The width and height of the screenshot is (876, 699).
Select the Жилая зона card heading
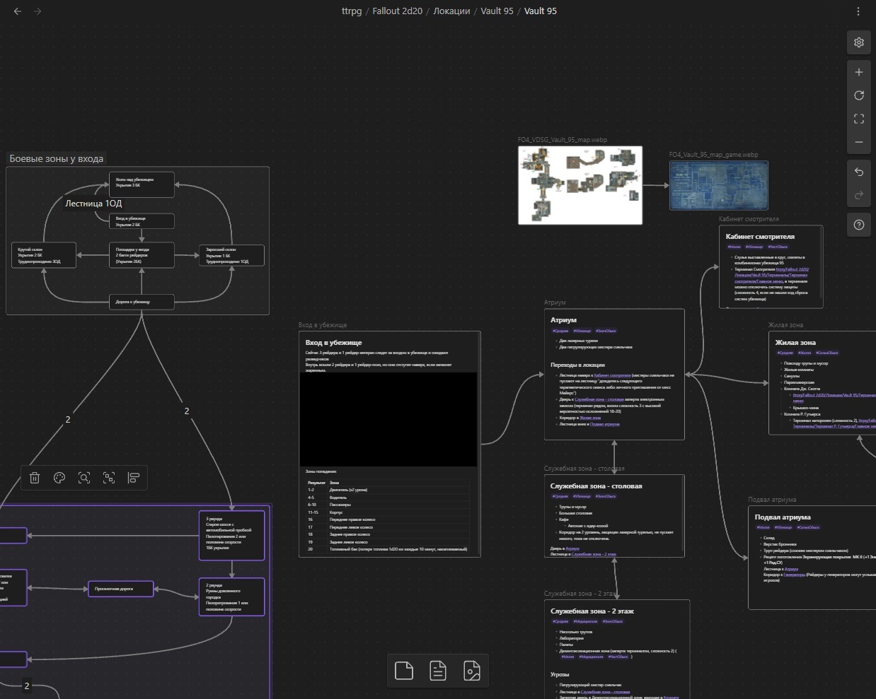(795, 343)
